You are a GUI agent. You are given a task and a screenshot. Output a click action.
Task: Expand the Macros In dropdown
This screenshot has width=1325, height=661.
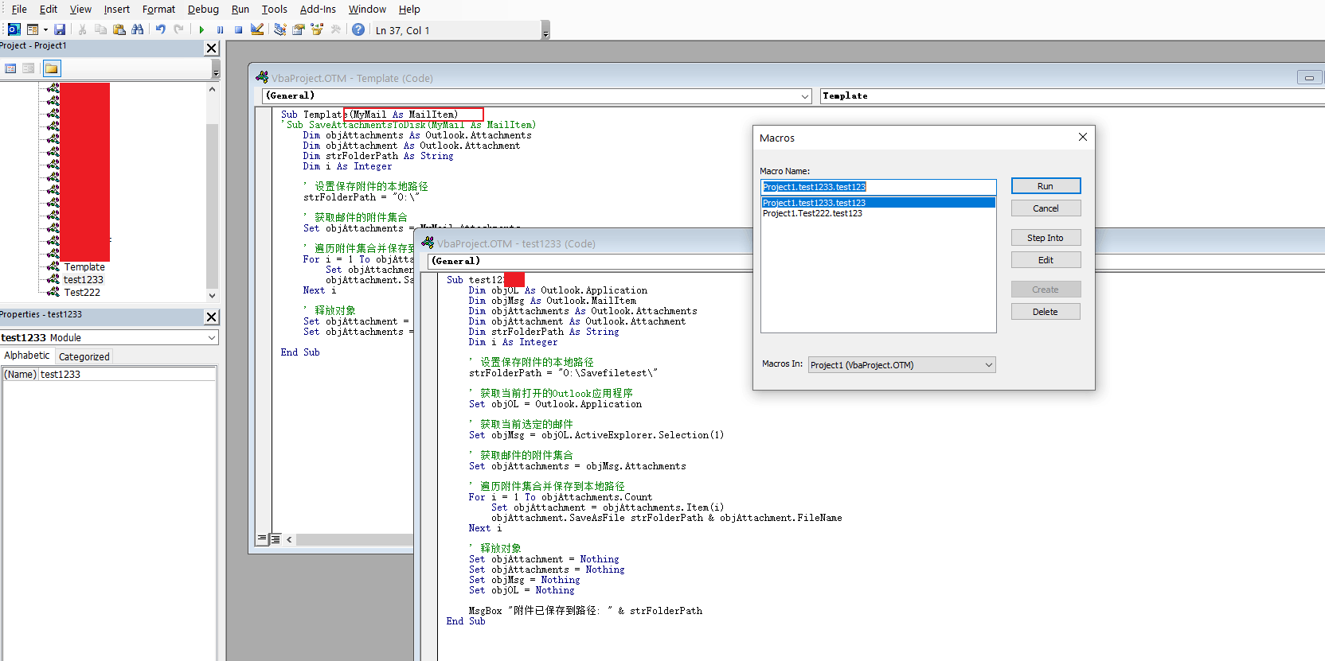point(988,365)
